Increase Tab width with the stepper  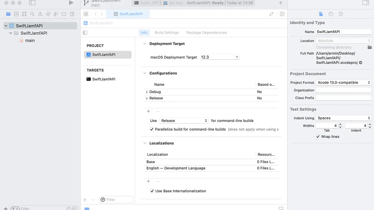(x=340, y=124)
